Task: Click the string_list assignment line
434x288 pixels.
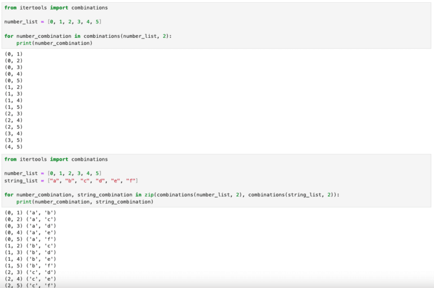Action: pos(71,180)
